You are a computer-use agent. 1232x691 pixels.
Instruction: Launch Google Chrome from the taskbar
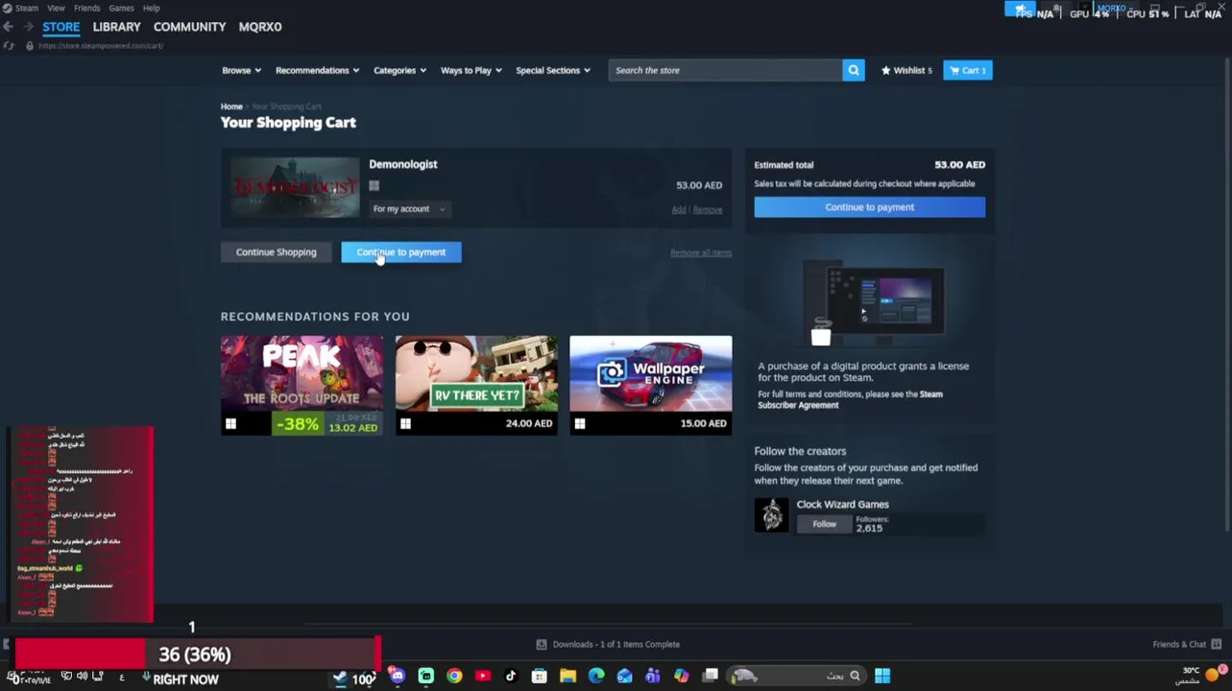(454, 677)
